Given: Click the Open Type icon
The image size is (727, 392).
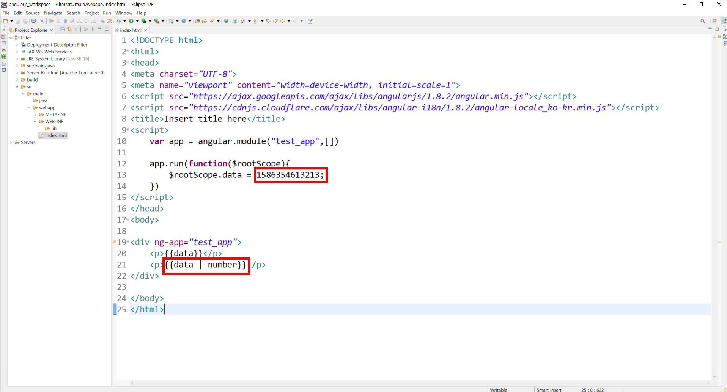Looking at the screenshot, I should point(197,21).
